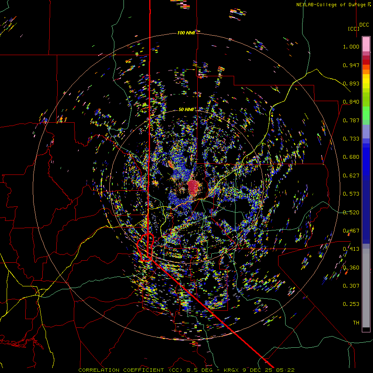
Task: Click the DCC product label
Action: 364,25
